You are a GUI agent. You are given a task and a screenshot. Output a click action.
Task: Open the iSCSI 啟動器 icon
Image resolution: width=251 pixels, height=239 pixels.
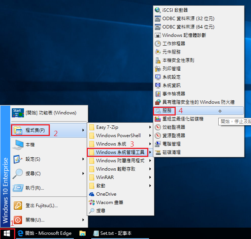(x=158, y=10)
